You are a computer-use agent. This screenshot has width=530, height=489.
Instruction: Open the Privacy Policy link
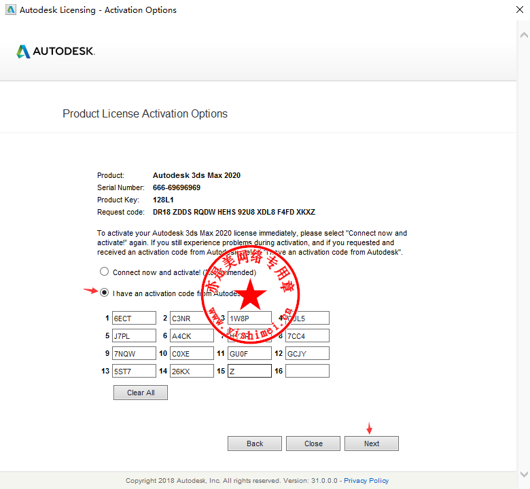point(366,481)
